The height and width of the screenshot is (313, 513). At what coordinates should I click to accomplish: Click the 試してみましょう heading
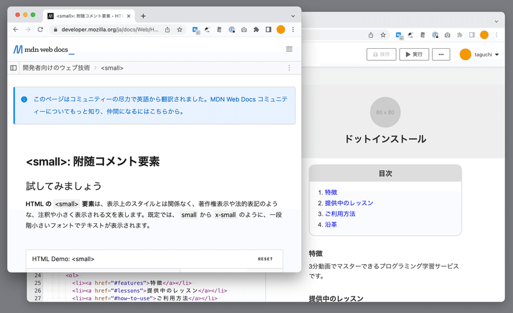point(63,186)
